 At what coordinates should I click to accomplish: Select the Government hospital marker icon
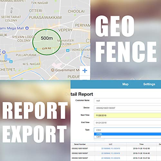tap(52, 70)
